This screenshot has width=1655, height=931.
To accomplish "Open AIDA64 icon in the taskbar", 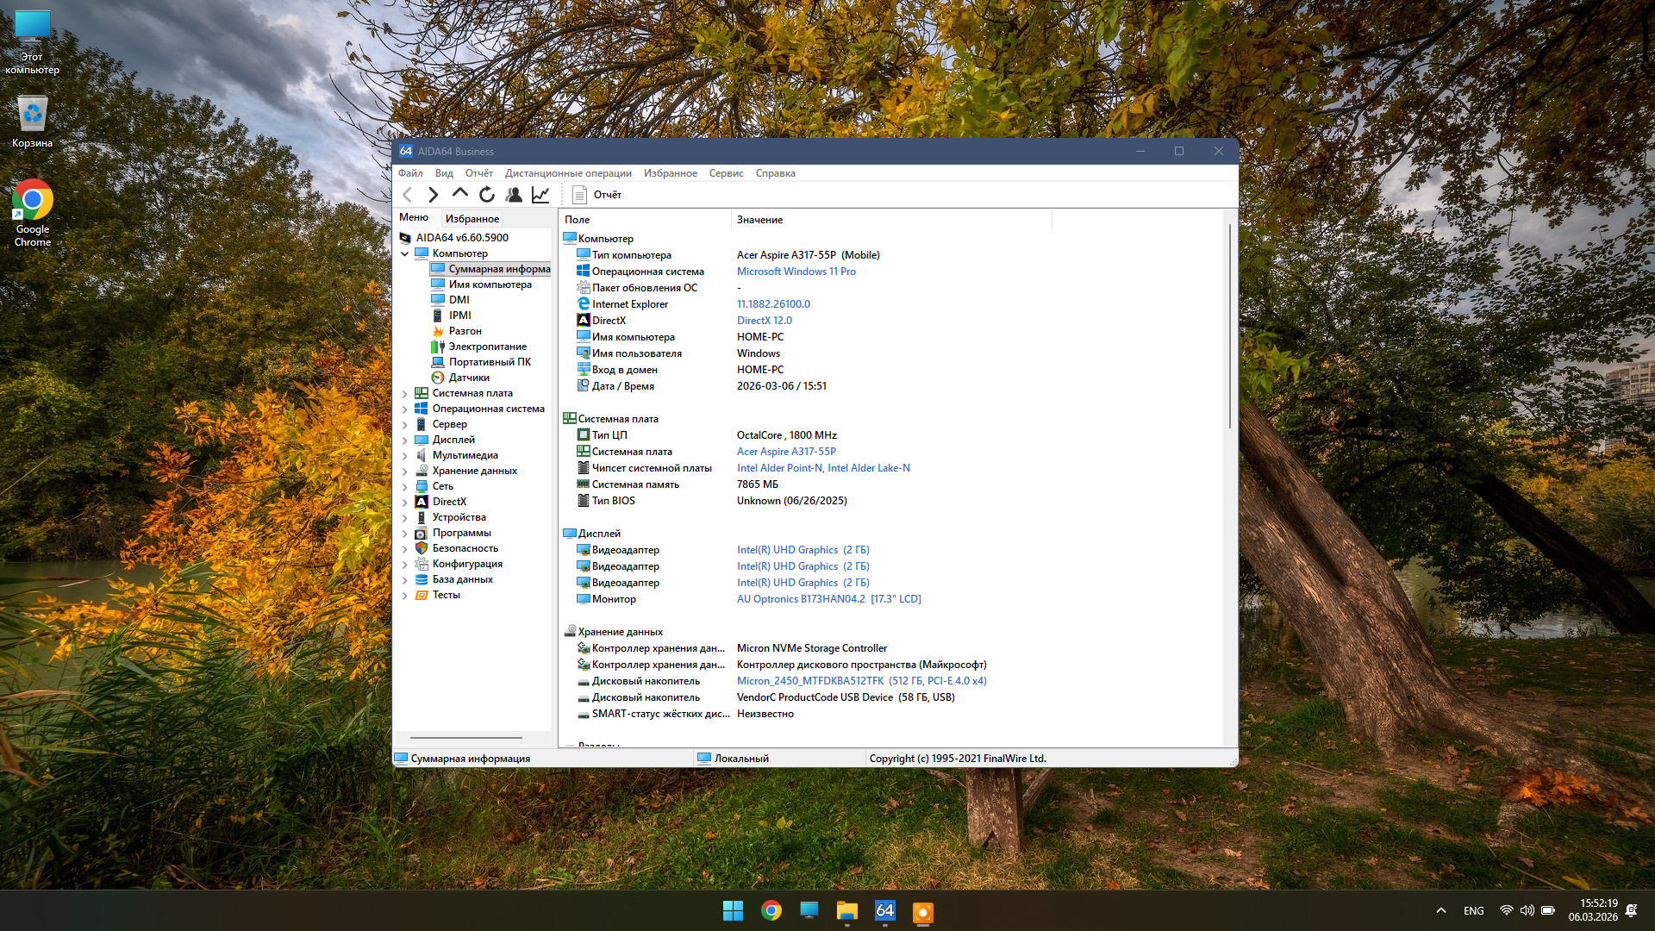I will click(884, 911).
